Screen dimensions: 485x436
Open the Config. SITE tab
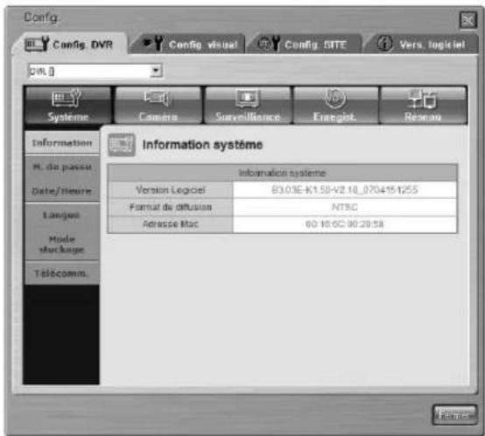tap(305, 45)
